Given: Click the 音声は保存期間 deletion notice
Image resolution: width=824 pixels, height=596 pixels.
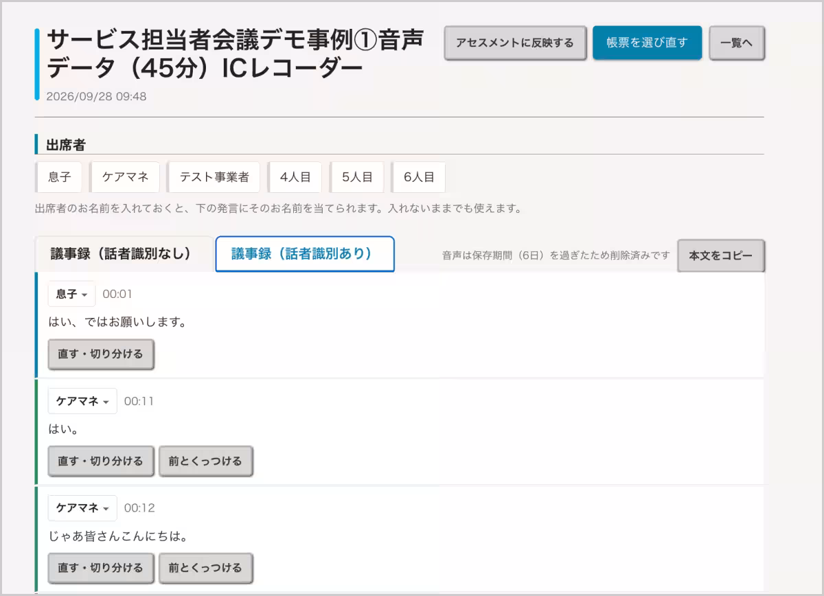Looking at the screenshot, I should click(x=556, y=255).
